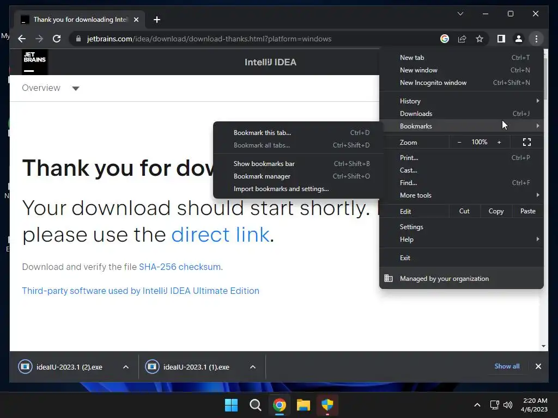Click the Paste button in Edit row
The image size is (558, 418).
point(527,211)
